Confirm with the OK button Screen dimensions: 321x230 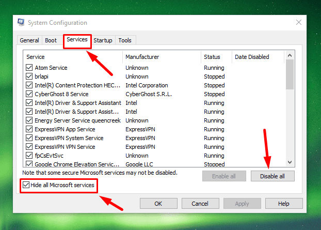point(158,204)
